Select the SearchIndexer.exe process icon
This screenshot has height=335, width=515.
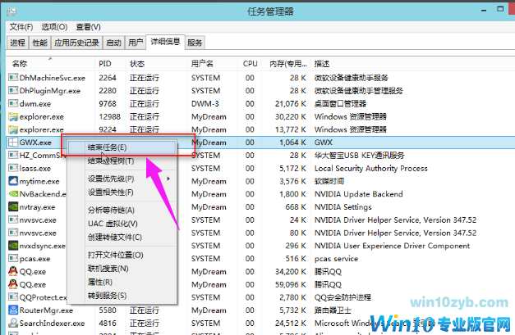pos(12,324)
